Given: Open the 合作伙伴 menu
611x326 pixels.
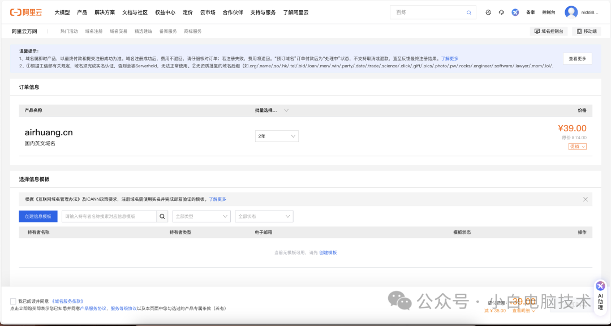Looking at the screenshot, I should click(x=233, y=12).
